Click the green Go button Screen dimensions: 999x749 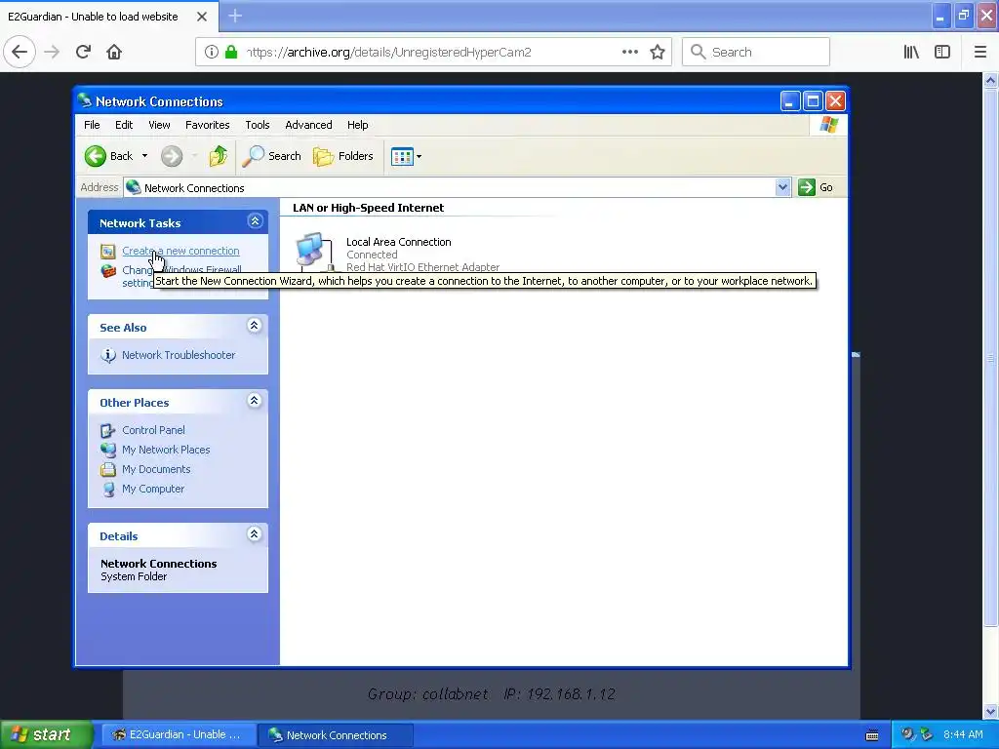(816, 187)
